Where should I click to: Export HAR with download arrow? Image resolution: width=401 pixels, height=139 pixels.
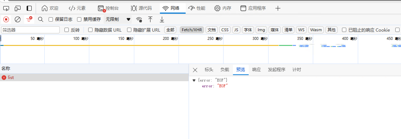coord(162,19)
